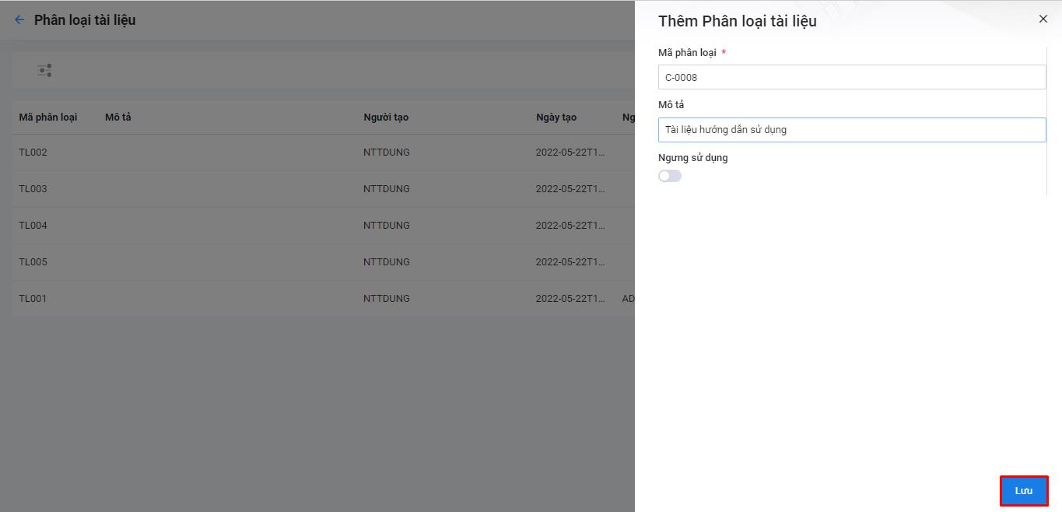The image size is (1062, 512).
Task: Close the Thêm Phân loại tài liệu panel
Action: pyautogui.click(x=1043, y=19)
